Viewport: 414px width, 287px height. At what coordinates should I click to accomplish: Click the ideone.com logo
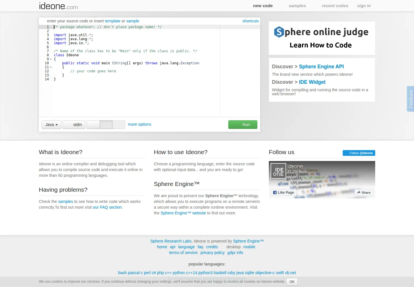coord(58,6)
